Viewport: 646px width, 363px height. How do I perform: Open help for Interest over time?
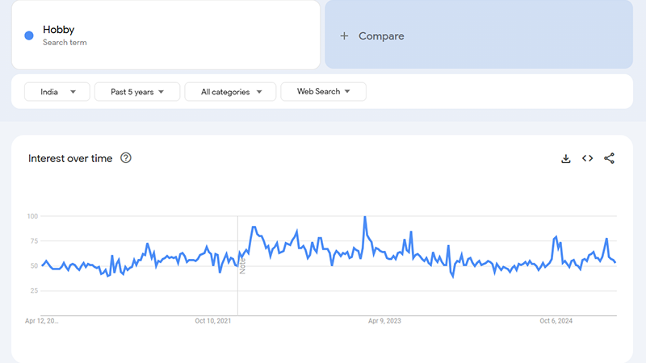coord(126,158)
